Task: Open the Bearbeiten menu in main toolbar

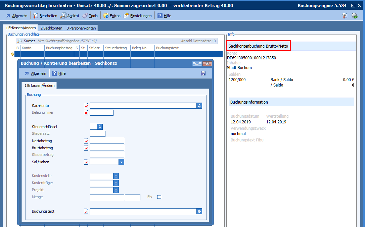Action: (45, 16)
